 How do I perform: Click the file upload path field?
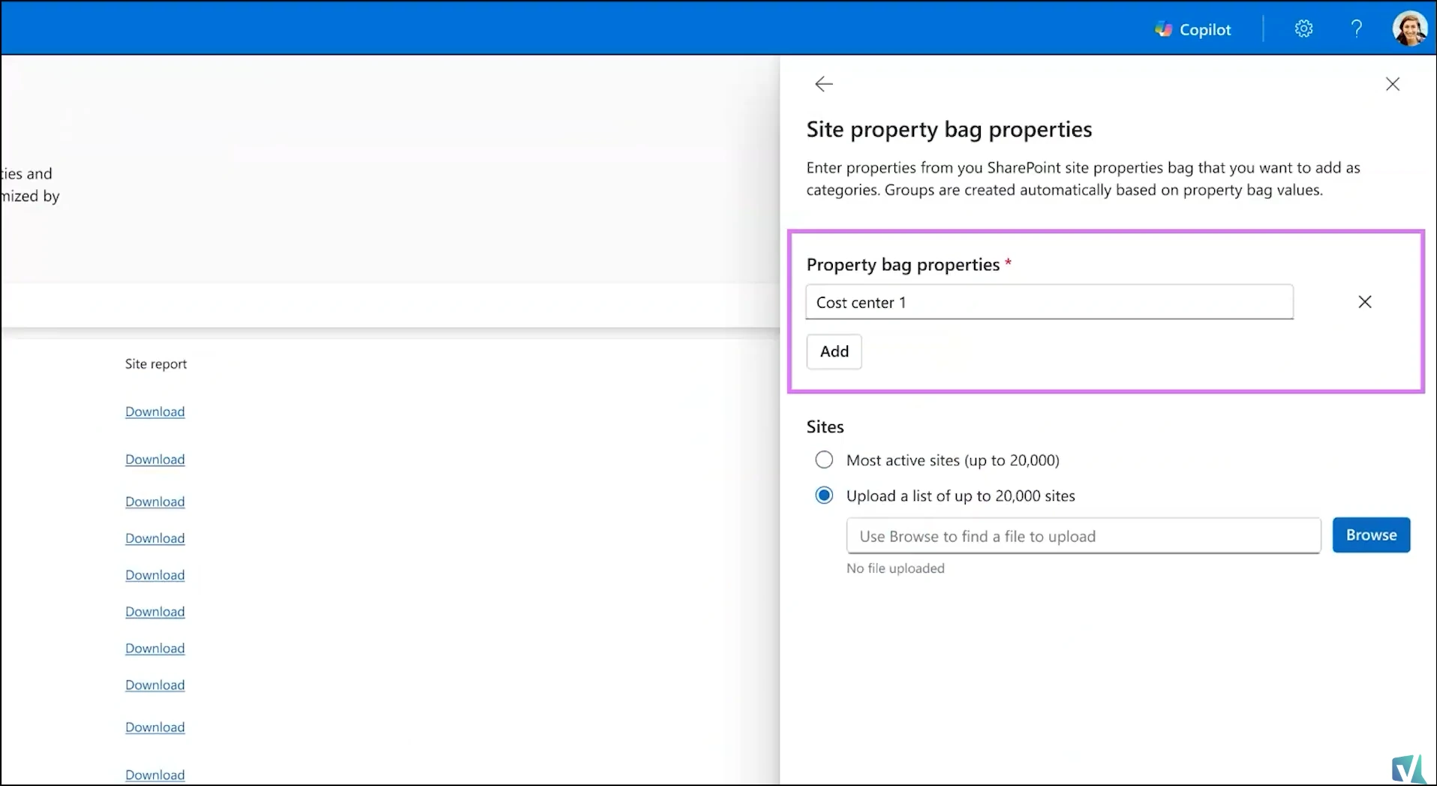(x=1083, y=536)
